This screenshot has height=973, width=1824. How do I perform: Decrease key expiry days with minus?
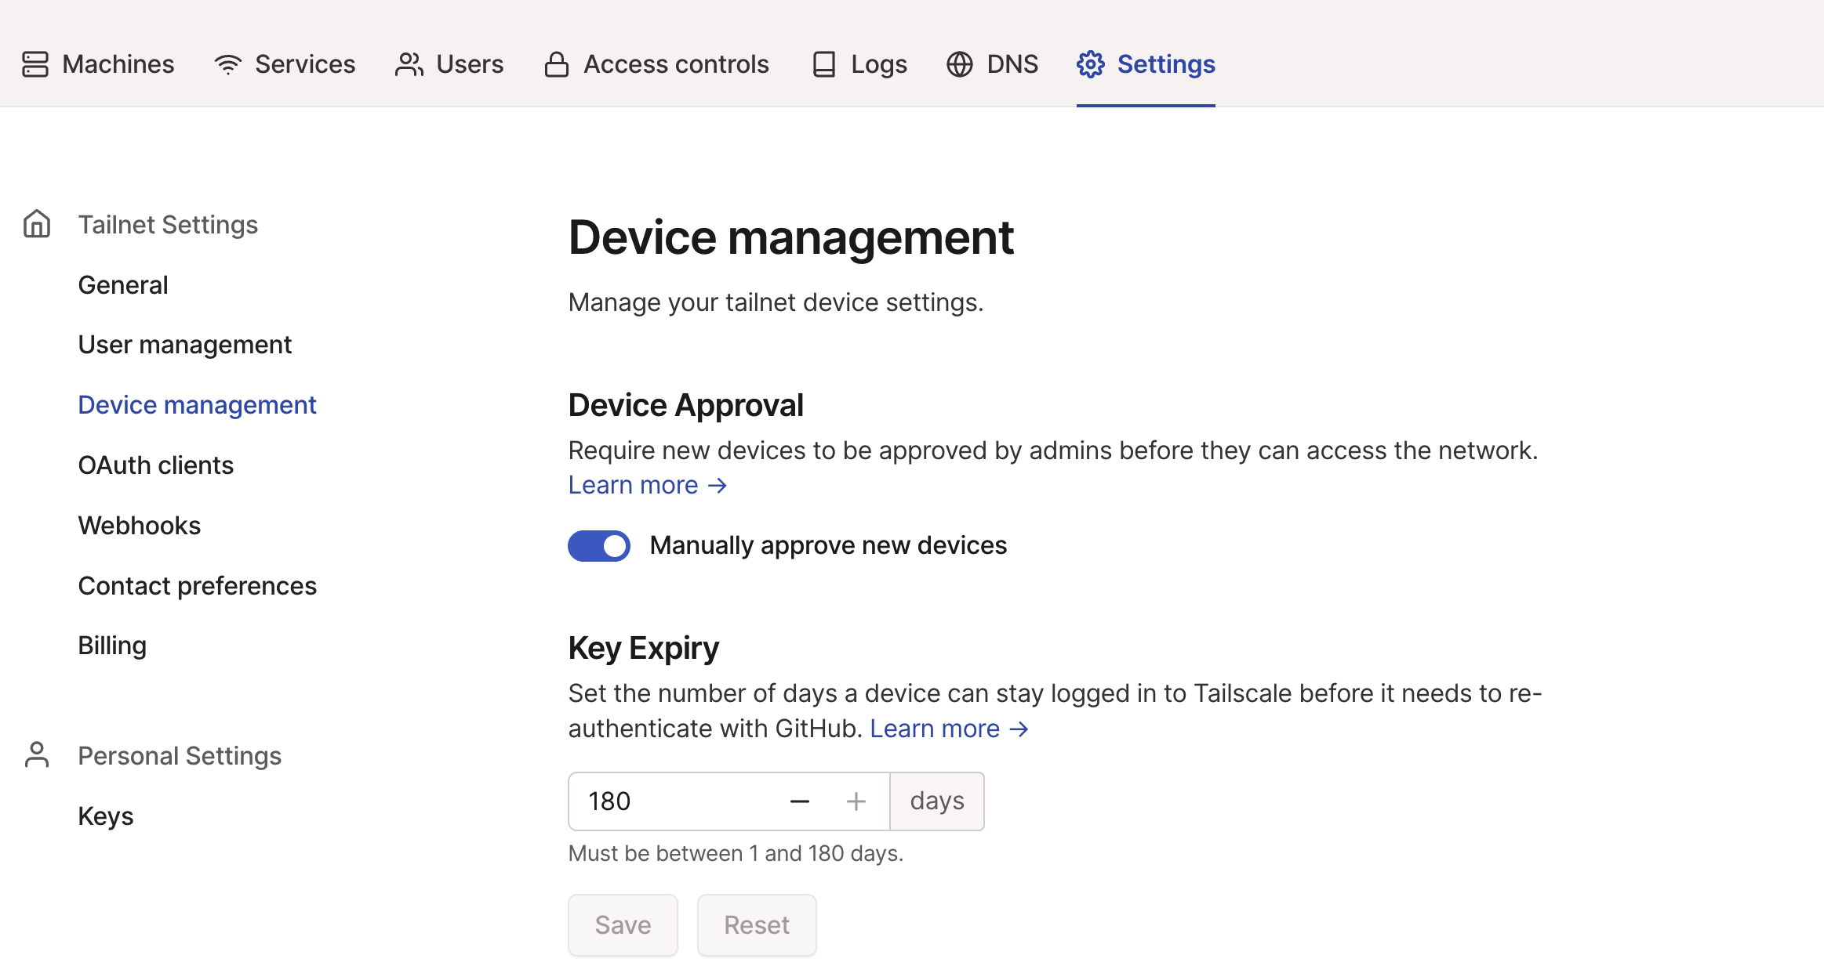coord(800,801)
